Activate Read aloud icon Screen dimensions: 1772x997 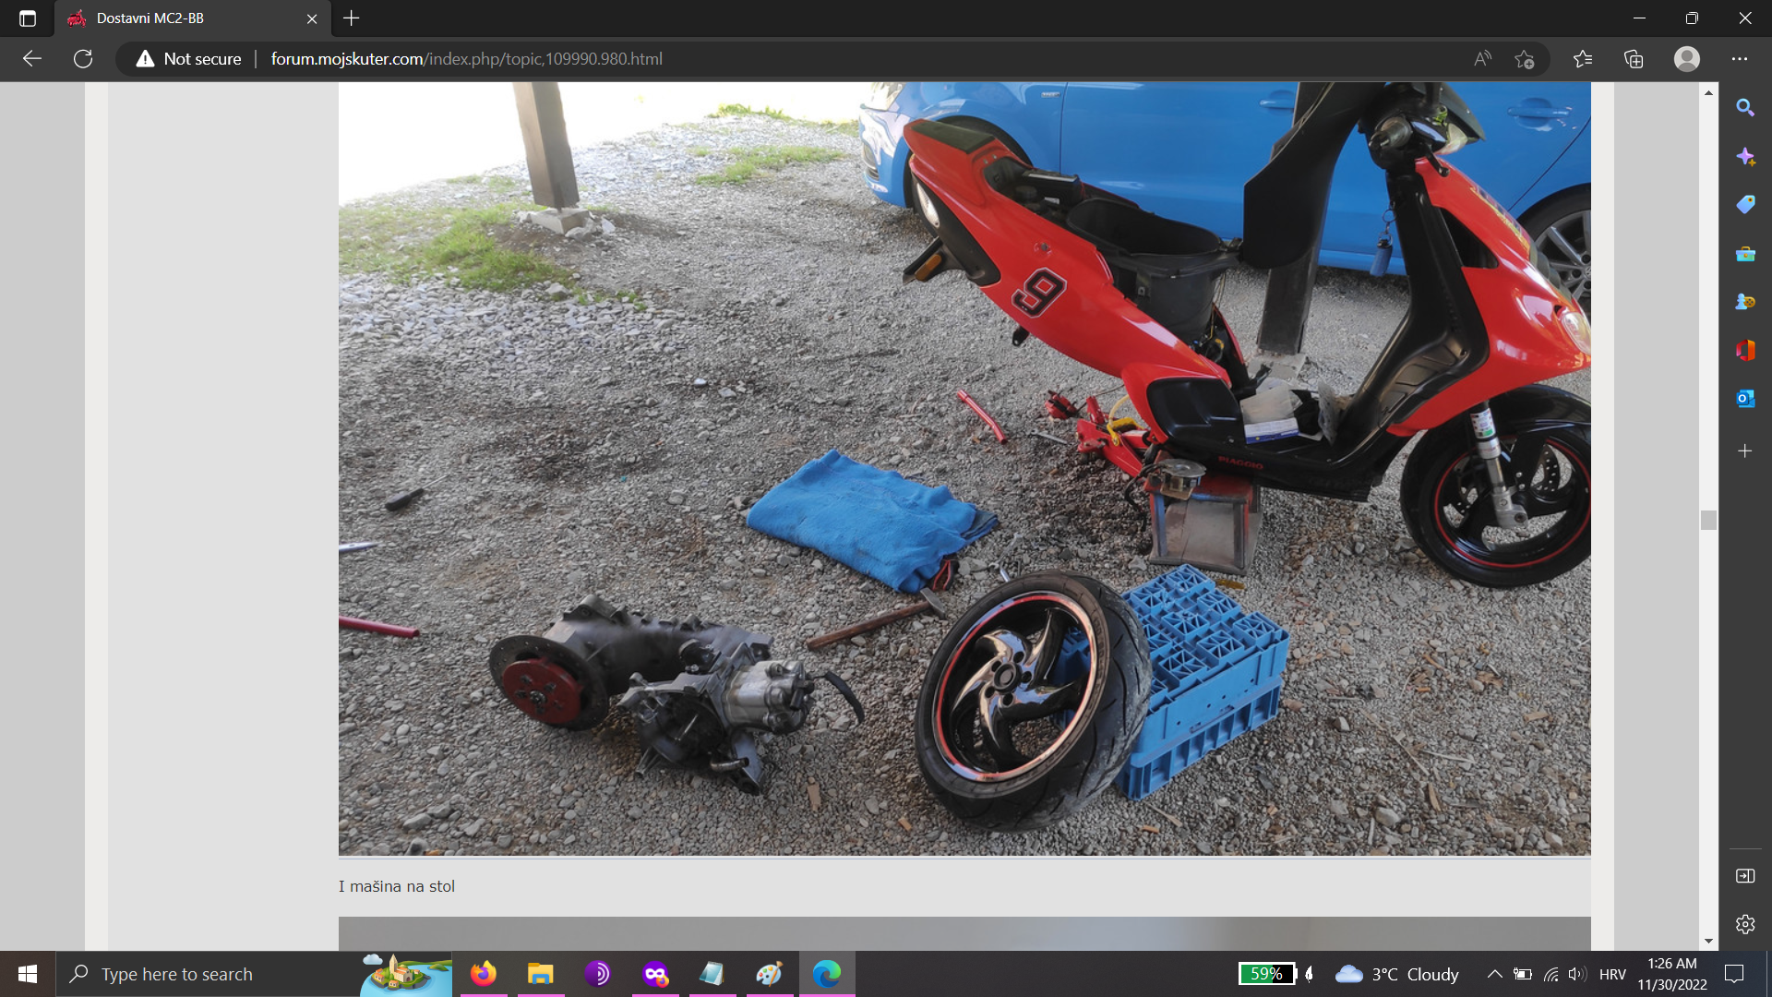pos(1482,59)
